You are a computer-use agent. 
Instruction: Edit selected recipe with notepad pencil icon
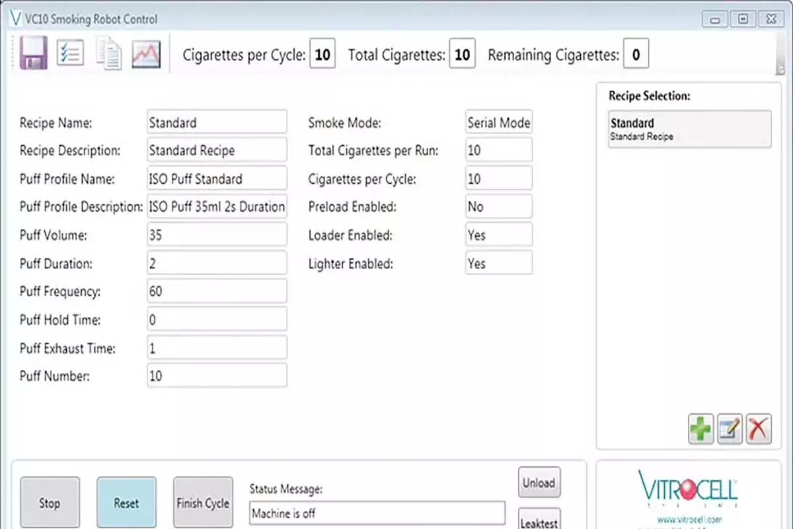click(730, 429)
